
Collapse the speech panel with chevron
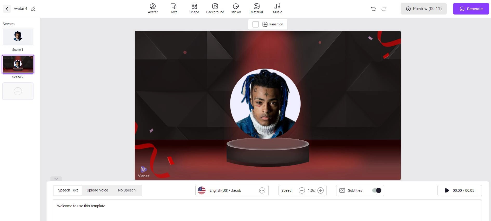(x=56, y=179)
